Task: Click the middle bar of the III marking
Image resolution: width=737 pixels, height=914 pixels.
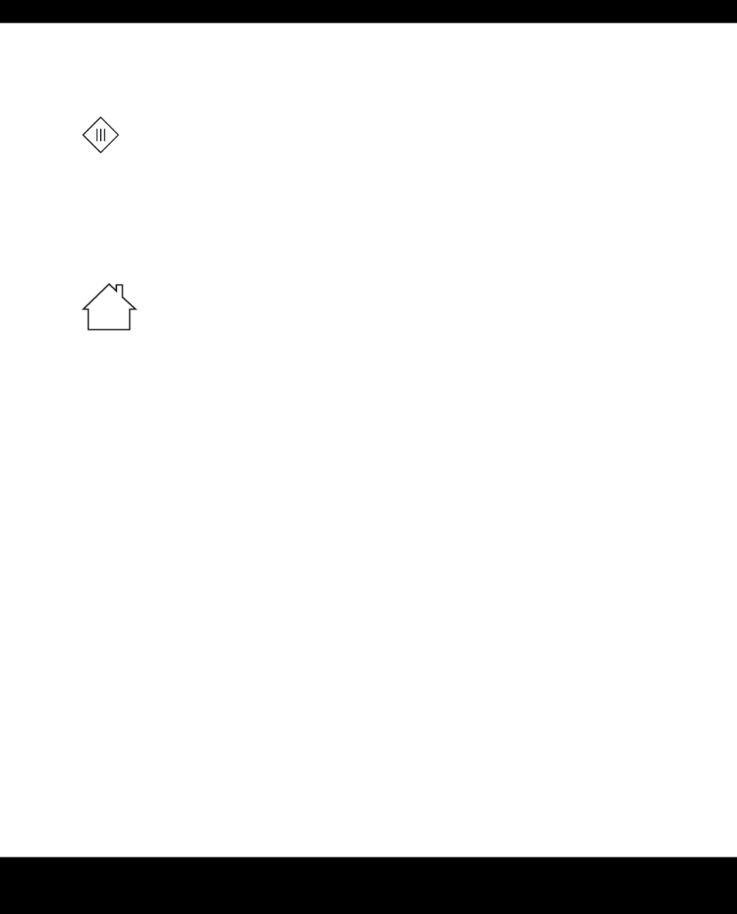Action: pos(101,135)
